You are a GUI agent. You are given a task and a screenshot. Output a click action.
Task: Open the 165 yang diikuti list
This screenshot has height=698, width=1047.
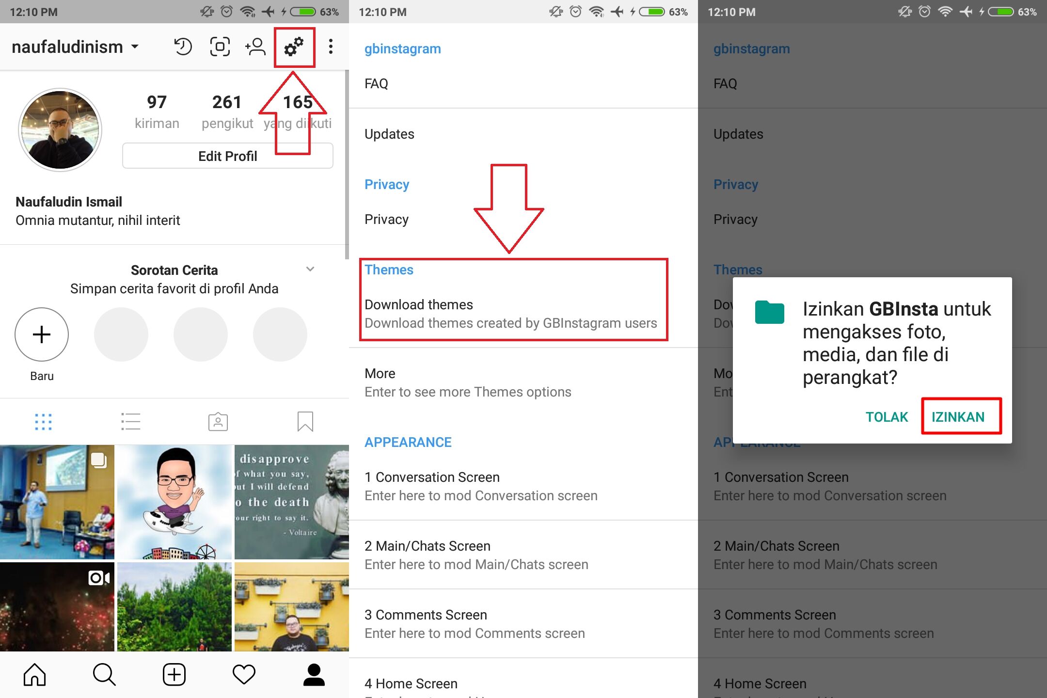point(298,111)
